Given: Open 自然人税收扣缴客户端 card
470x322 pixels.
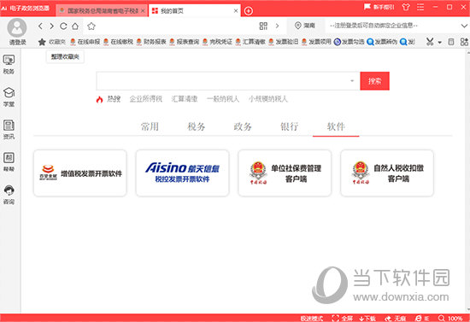Looking at the screenshot, I should coord(387,173).
